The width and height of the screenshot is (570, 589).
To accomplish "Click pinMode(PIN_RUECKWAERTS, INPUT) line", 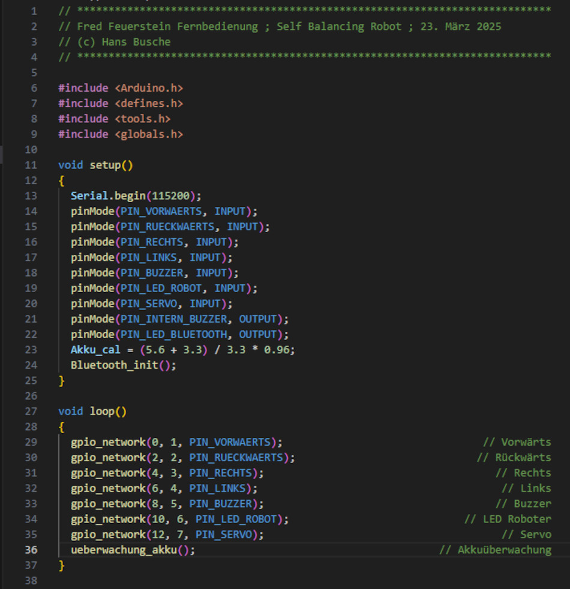I will coord(170,227).
